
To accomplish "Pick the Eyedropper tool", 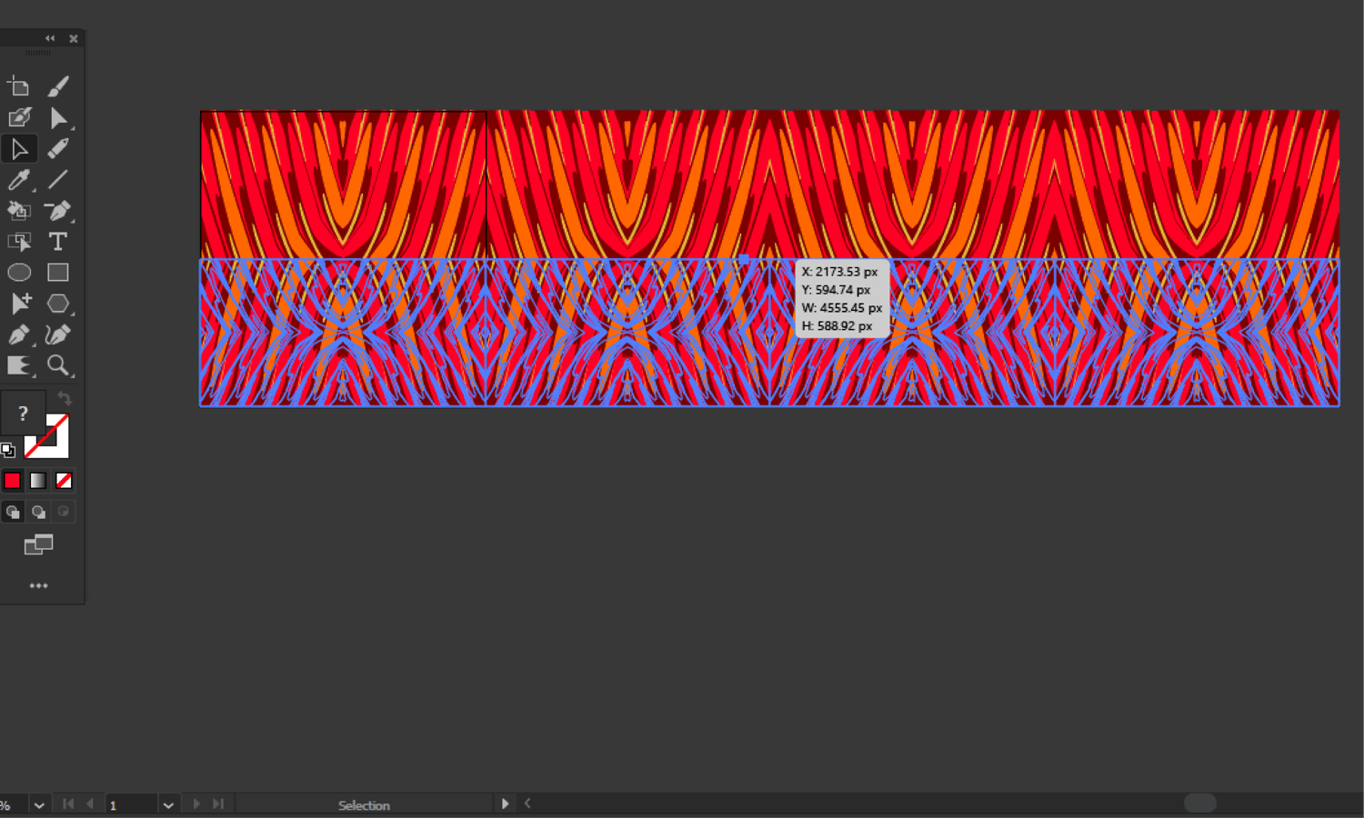I will coord(19,180).
